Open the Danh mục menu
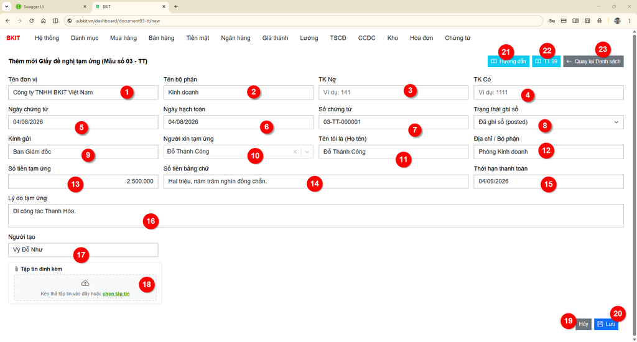The width and height of the screenshot is (637, 342). 85,38
